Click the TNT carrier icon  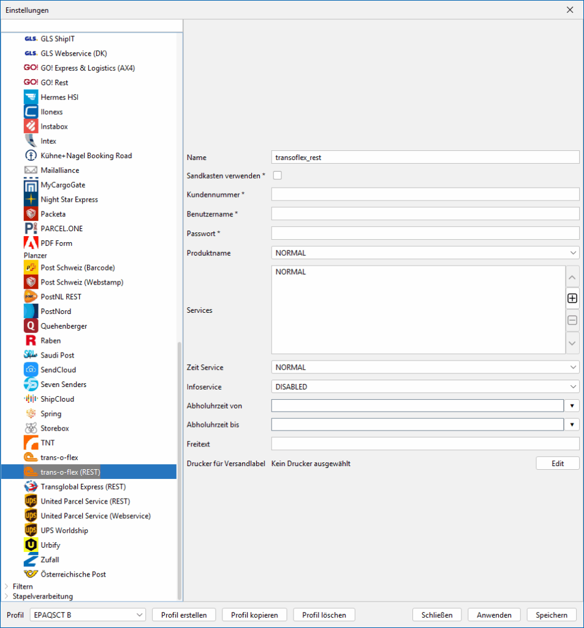click(x=31, y=443)
